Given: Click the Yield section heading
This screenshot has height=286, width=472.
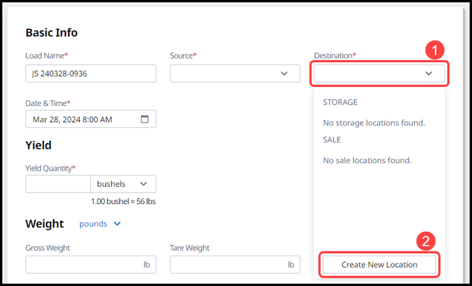Looking at the screenshot, I should click(38, 145).
